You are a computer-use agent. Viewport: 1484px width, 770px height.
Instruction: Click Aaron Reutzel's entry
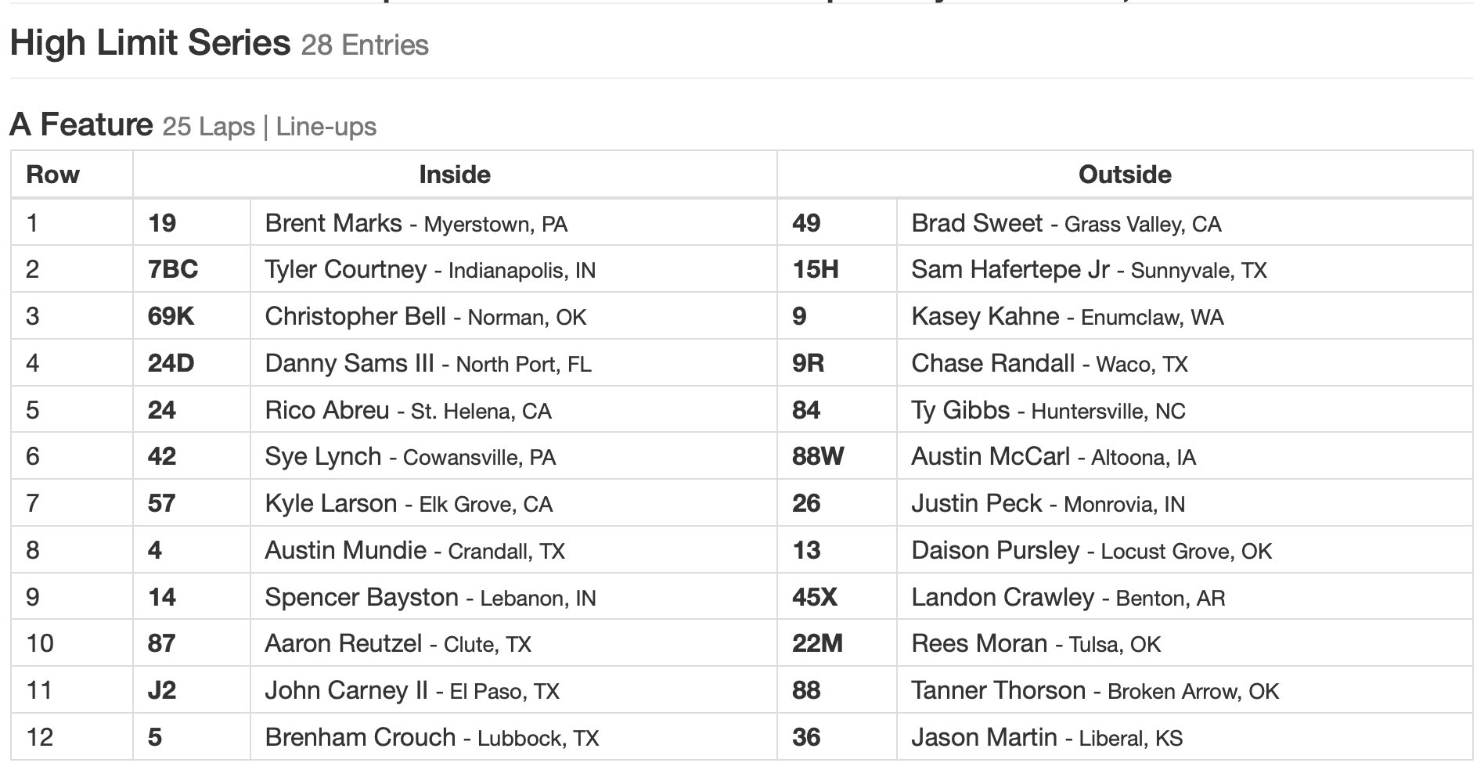(x=343, y=643)
